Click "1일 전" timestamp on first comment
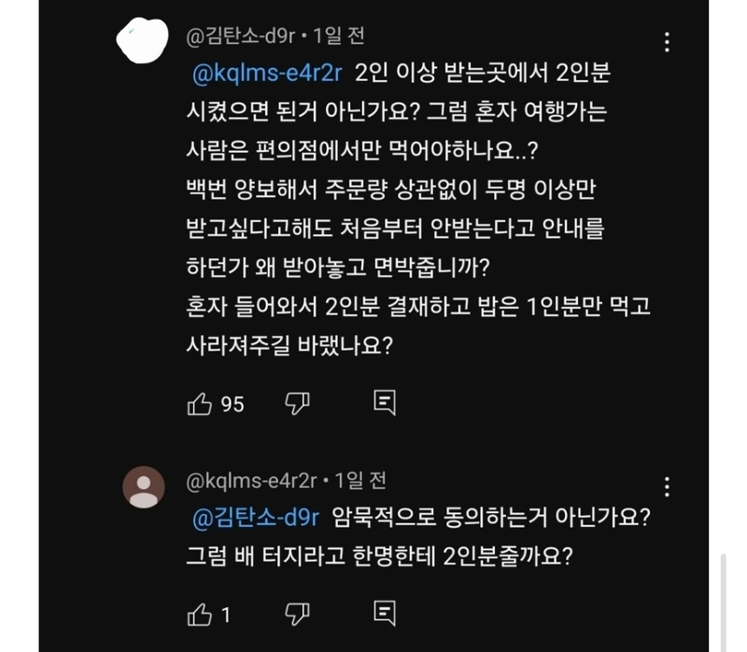This screenshot has width=747, height=652. point(339,36)
